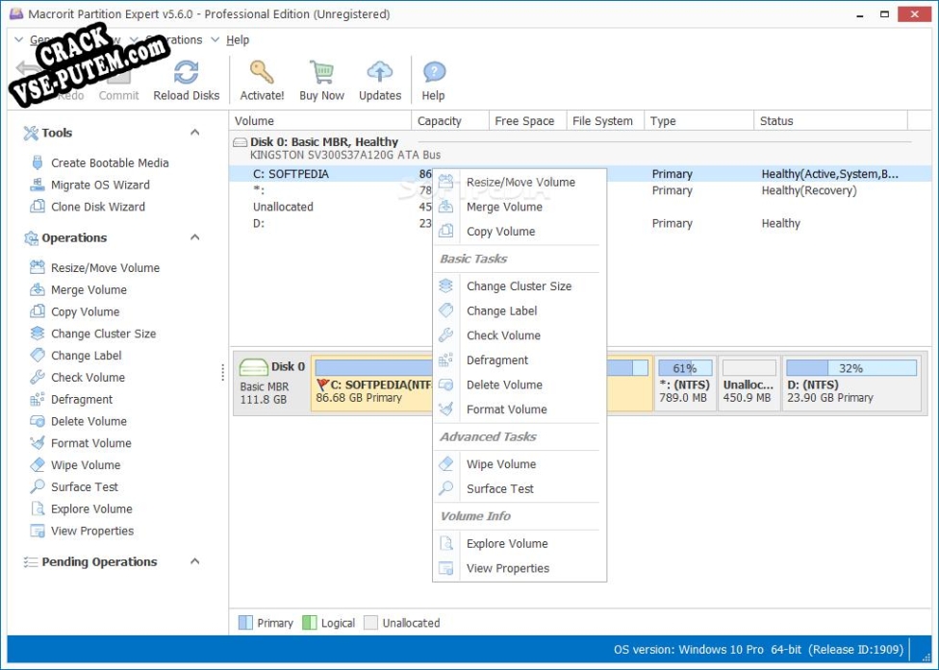The image size is (939, 670).
Task: Click the 61% usage bar of *: partition
Action: pos(685,367)
